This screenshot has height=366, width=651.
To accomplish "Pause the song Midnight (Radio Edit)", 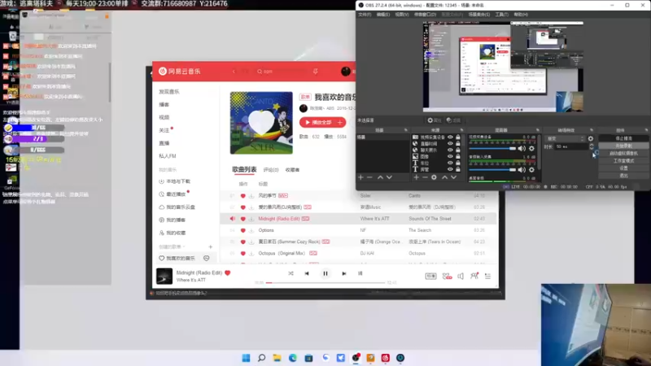I will click(x=325, y=273).
